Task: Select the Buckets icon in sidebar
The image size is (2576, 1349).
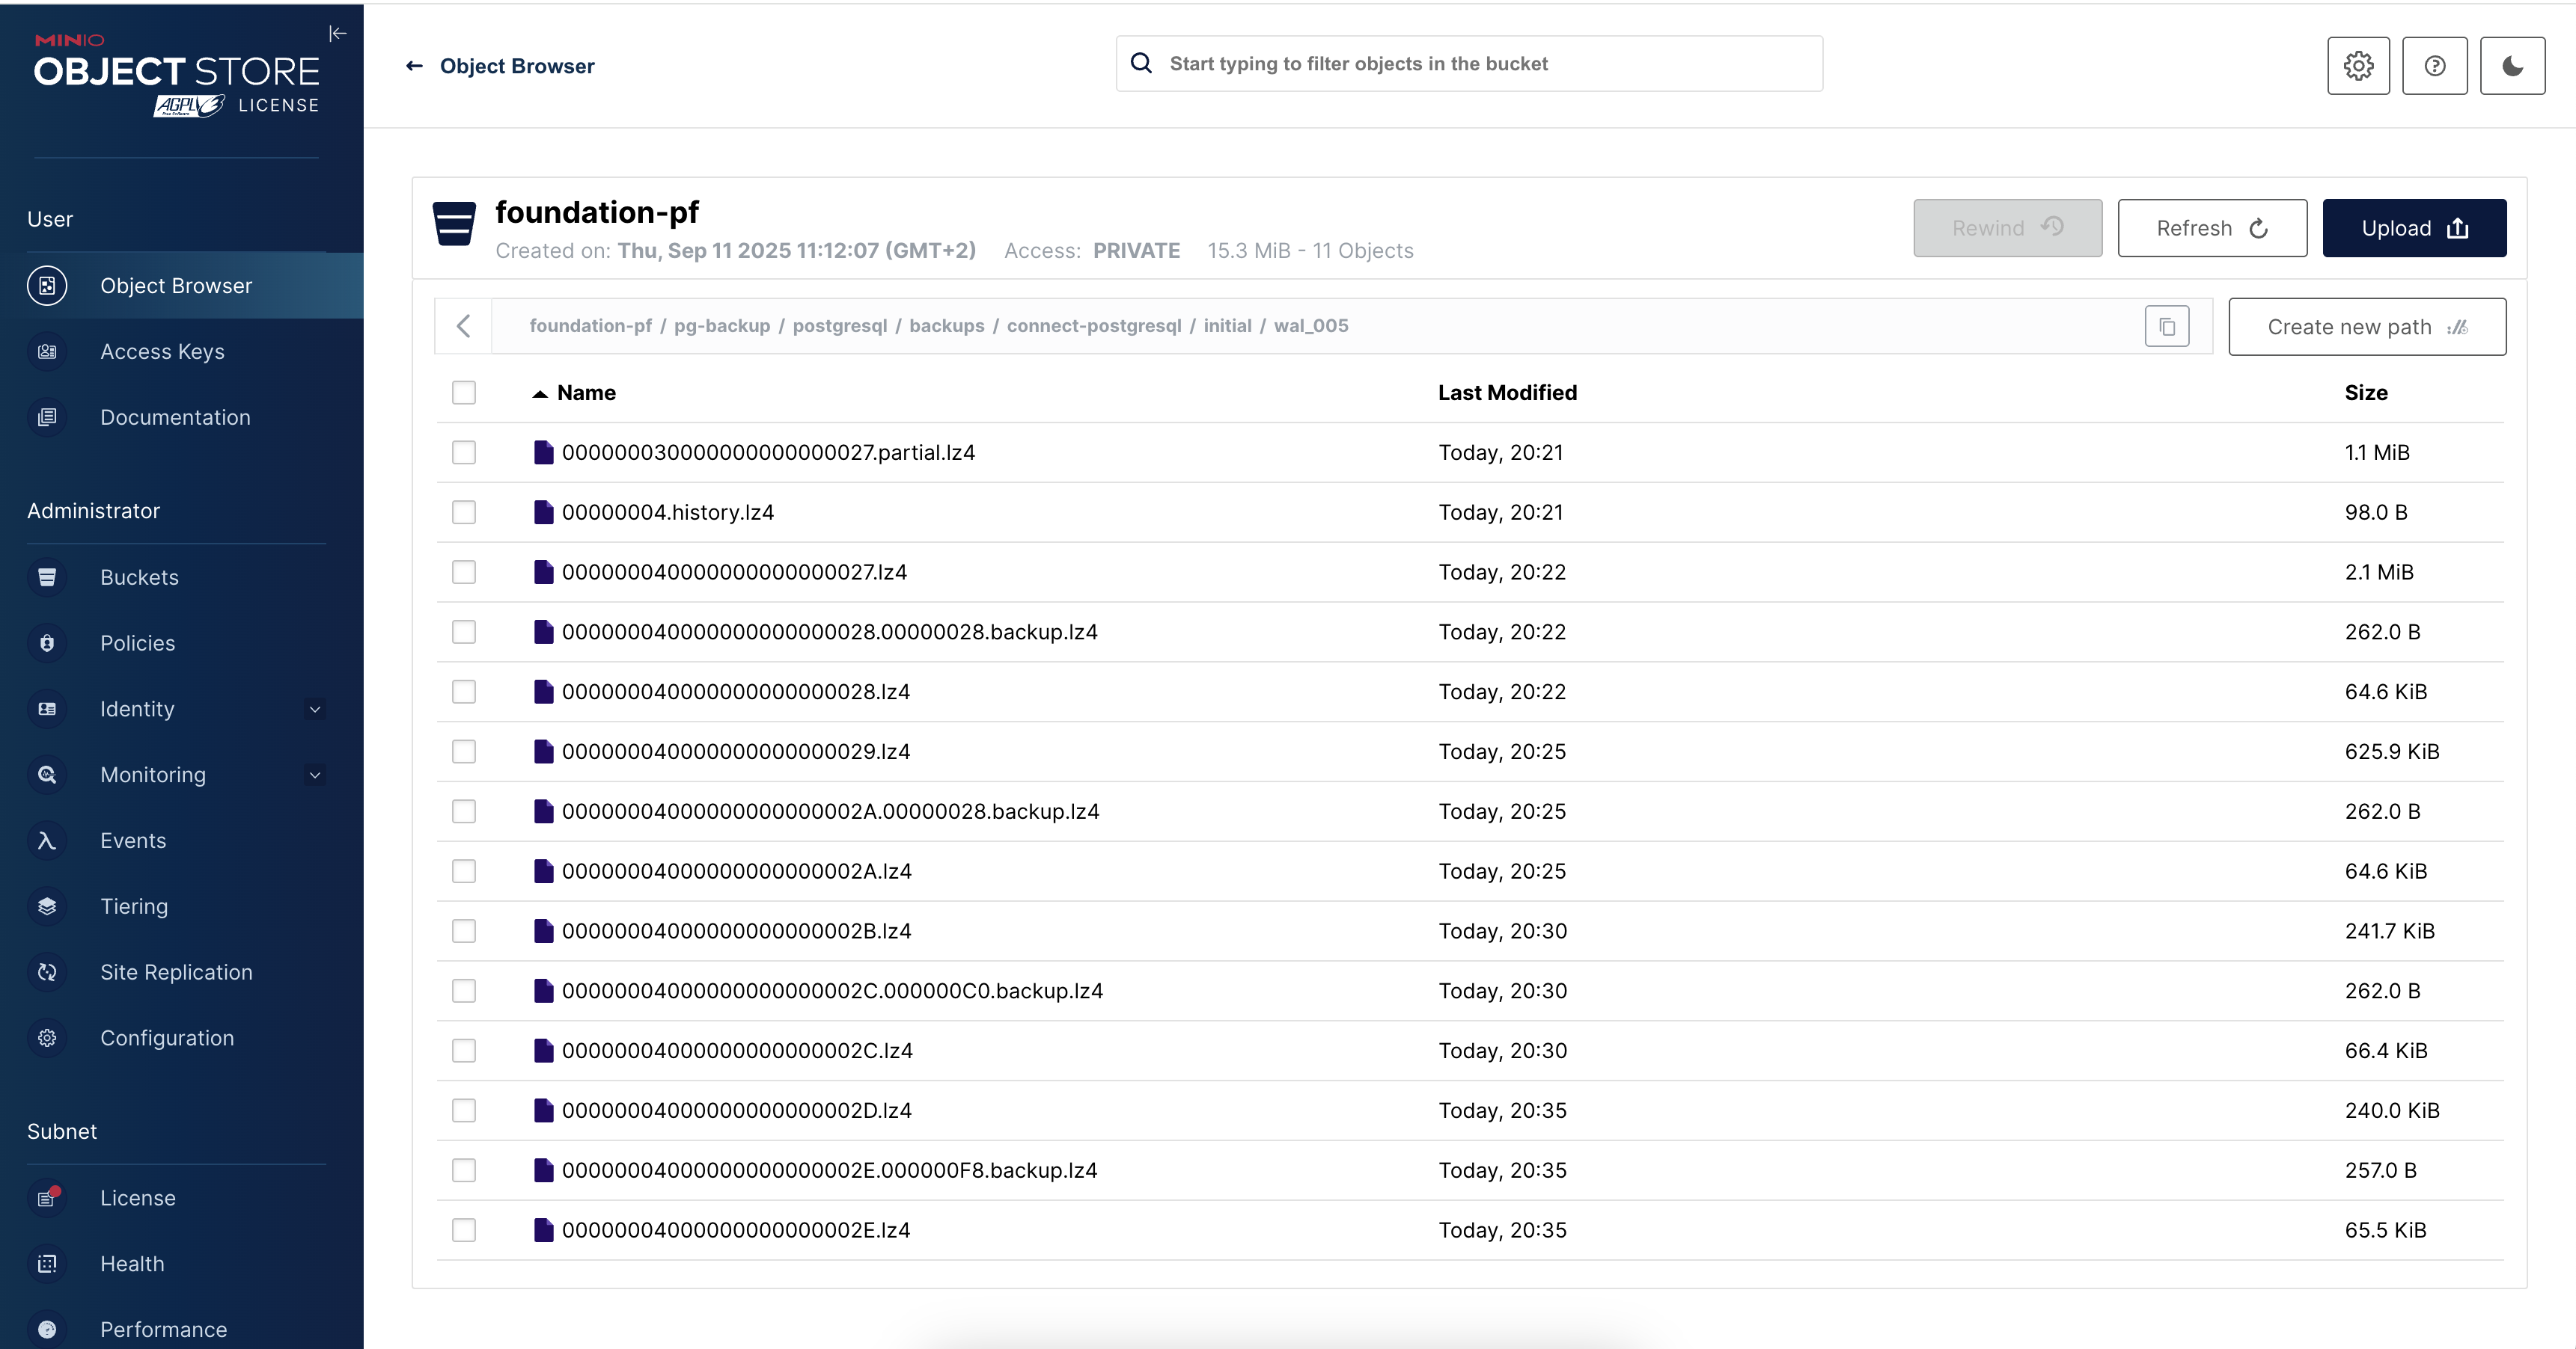Action: 47,577
